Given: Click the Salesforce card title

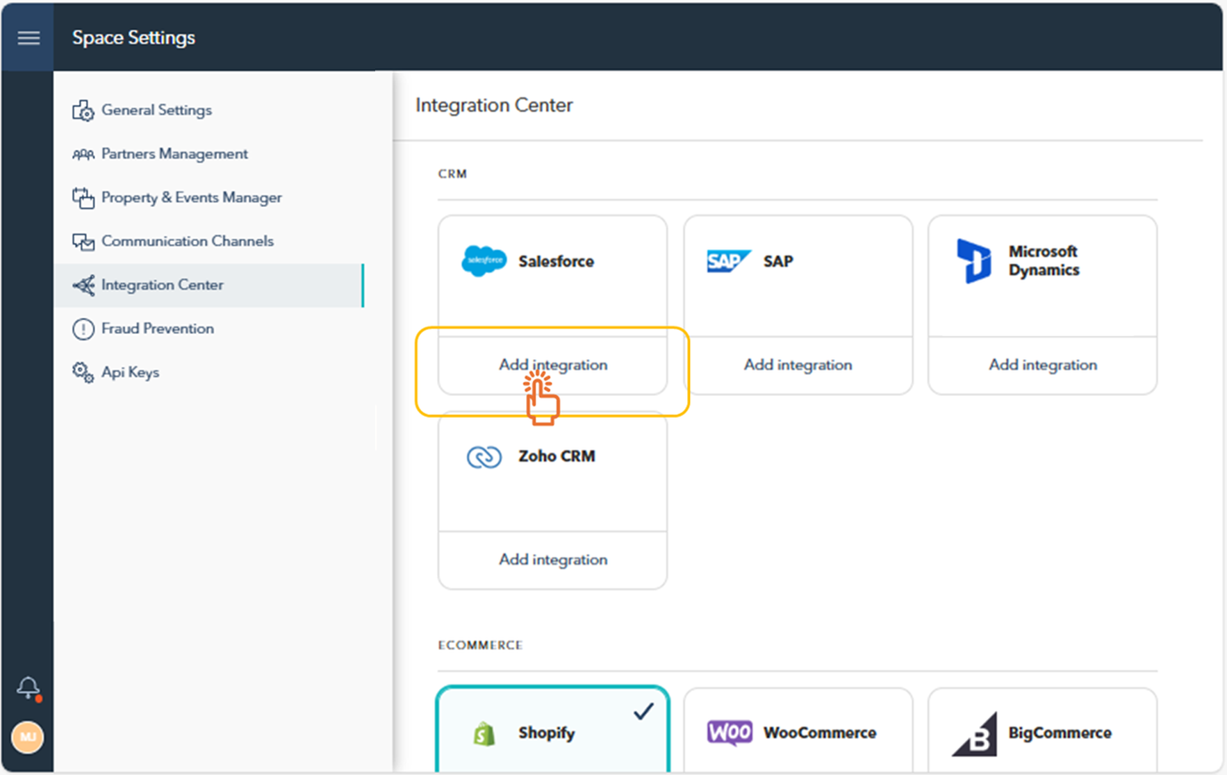Looking at the screenshot, I should coord(556,262).
